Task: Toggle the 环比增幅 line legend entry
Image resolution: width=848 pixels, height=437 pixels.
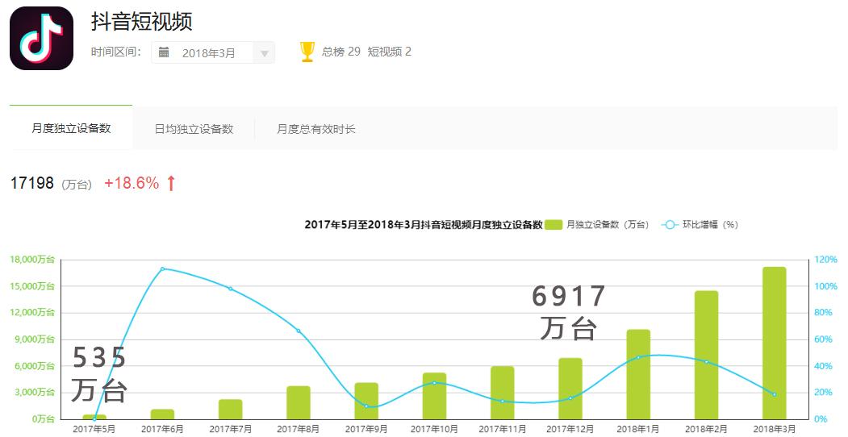Action: 700,225
